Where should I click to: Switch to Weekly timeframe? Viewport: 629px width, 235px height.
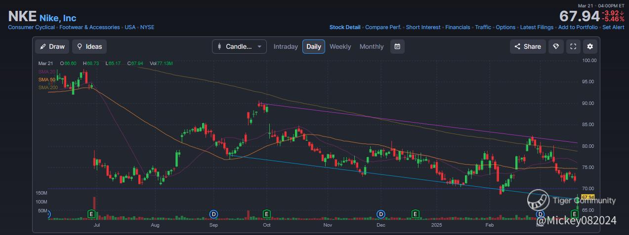pyautogui.click(x=340, y=47)
